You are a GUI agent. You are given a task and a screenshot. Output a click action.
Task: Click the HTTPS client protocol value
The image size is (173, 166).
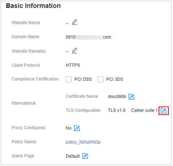tap(73, 65)
